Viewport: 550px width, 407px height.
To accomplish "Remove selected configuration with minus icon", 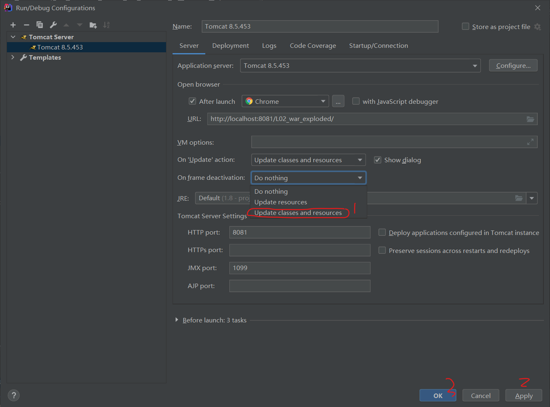I will click(27, 25).
